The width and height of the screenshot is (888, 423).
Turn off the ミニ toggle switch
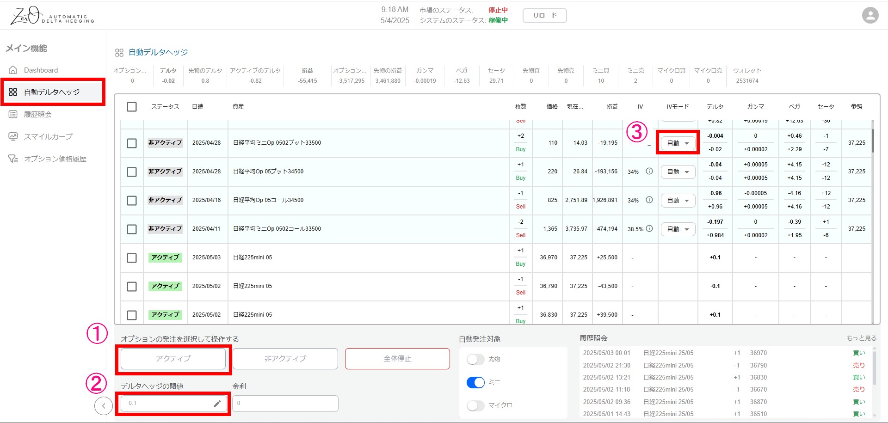[x=475, y=382]
